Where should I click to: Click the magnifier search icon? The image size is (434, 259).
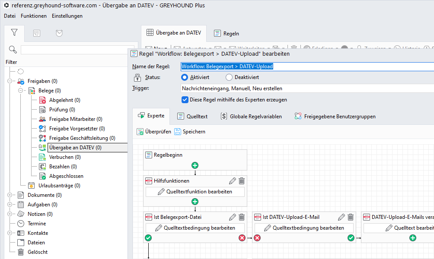13,50
